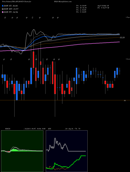Click the 'ADX' panel heading
The height and width of the screenshot is (172, 130).
pos(50,129)
